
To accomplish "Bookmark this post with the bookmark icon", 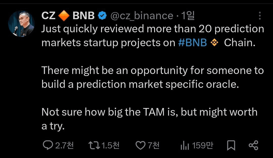I will [x=230, y=145].
